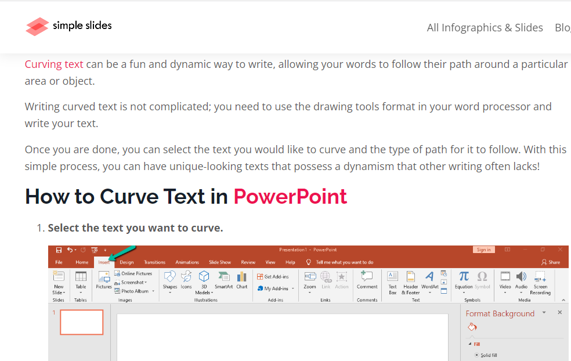Open the Review tab
The image size is (571, 361).
click(248, 262)
